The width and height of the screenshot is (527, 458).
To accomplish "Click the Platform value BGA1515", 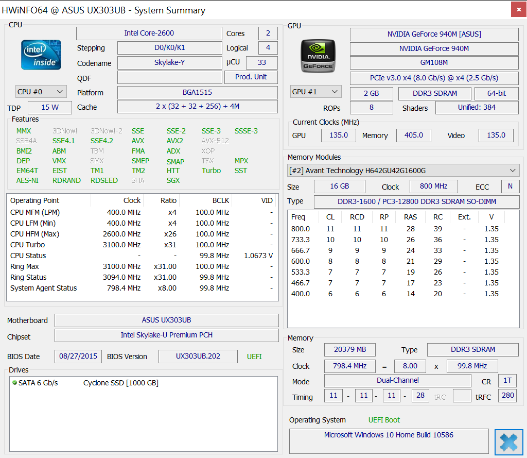I will (x=197, y=93).
